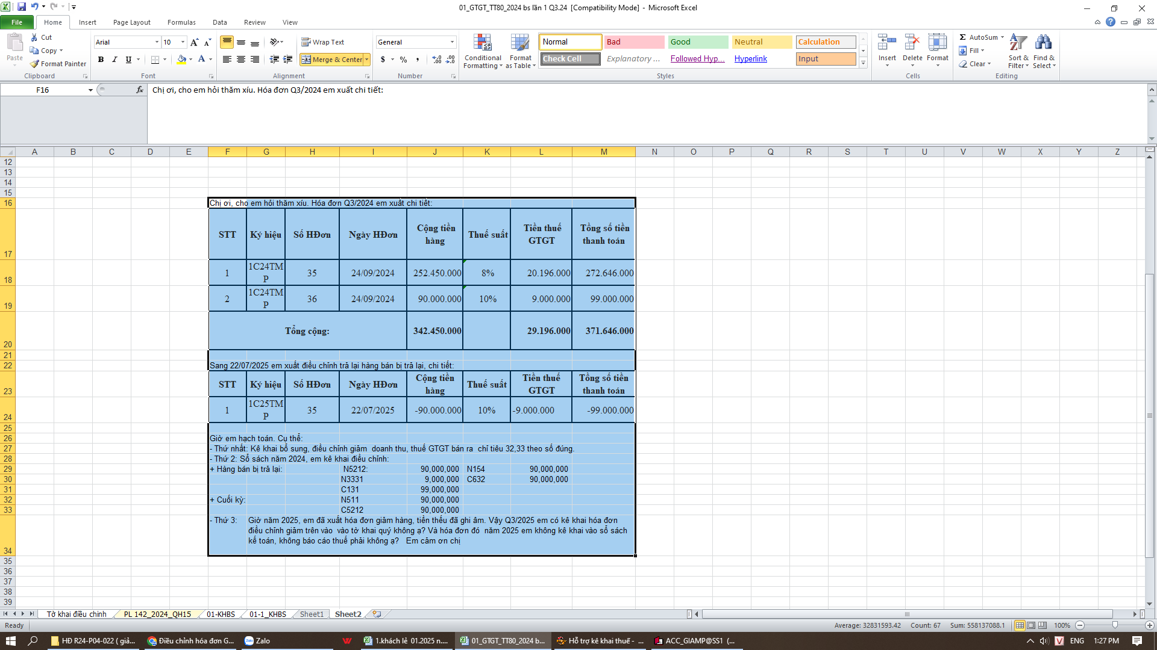Viewport: 1157px width, 650px height.
Task: Apply Comma Style format
Action: [x=417, y=60]
